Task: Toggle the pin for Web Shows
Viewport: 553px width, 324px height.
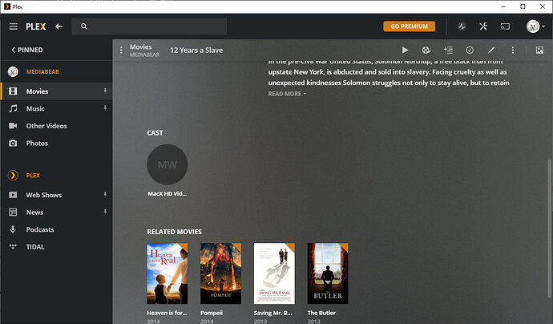Action: [105, 194]
